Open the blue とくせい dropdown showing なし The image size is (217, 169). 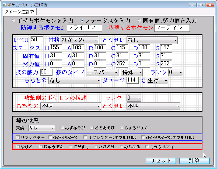(152, 40)
